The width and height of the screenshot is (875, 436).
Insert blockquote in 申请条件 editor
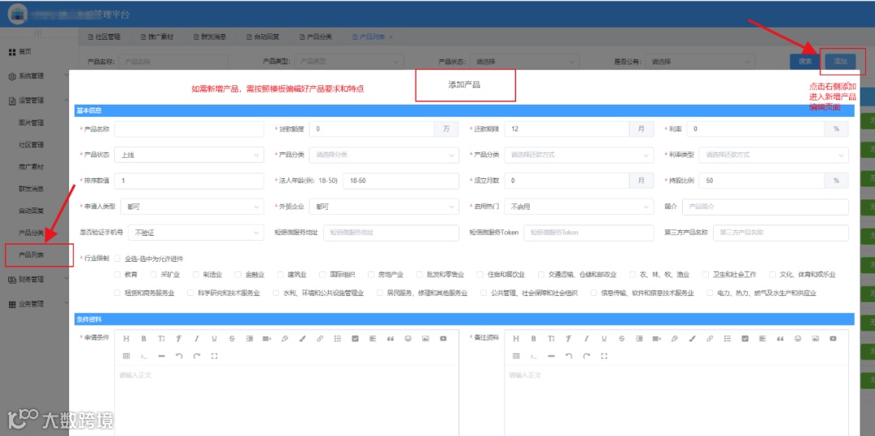[x=390, y=338]
